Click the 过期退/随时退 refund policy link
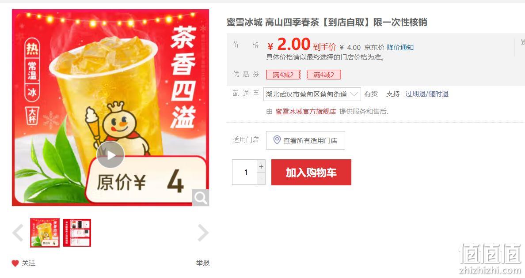The height and width of the screenshot is (278, 525). 427,94
